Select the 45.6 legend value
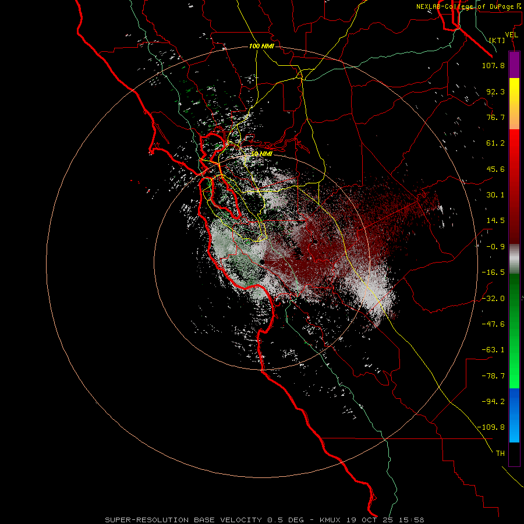The height and width of the screenshot is (524, 524). point(495,169)
